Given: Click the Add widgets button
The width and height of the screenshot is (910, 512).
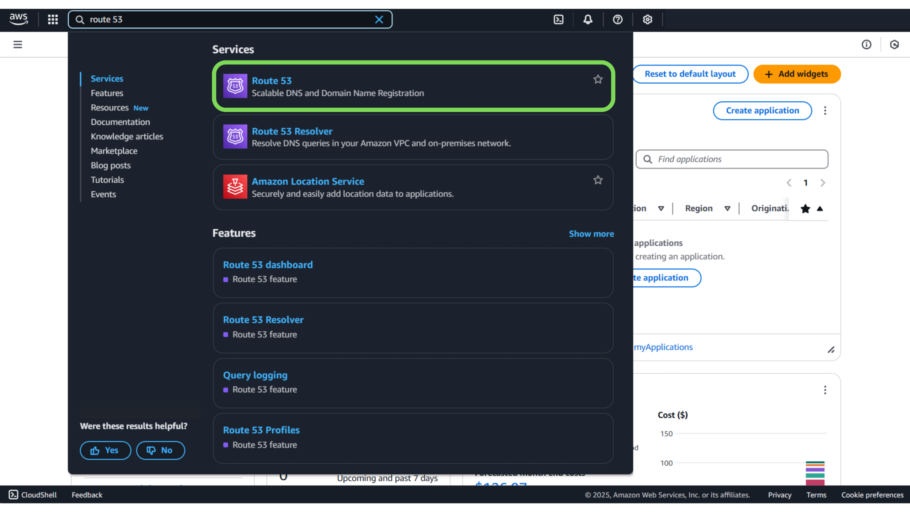Looking at the screenshot, I should [x=797, y=74].
